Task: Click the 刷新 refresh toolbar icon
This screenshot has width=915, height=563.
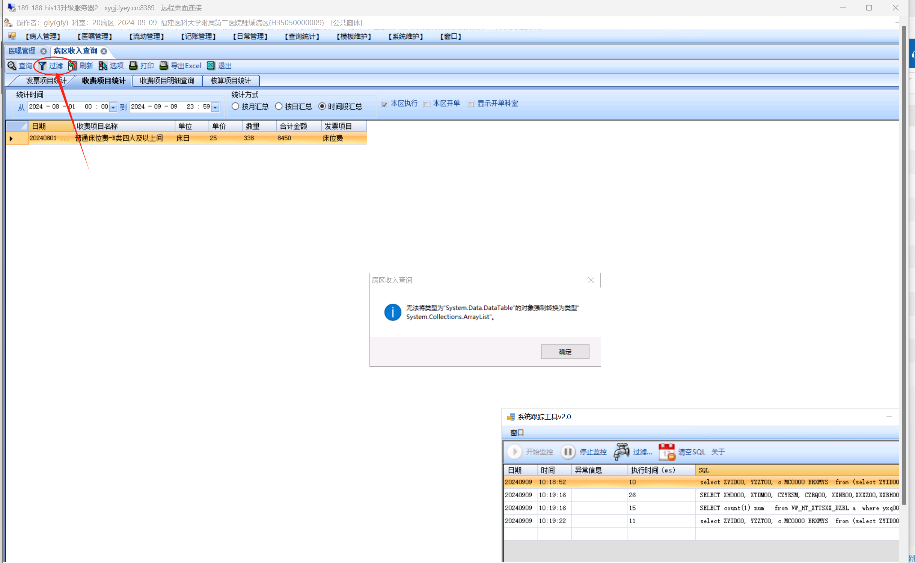Action: pyautogui.click(x=72, y=66)
